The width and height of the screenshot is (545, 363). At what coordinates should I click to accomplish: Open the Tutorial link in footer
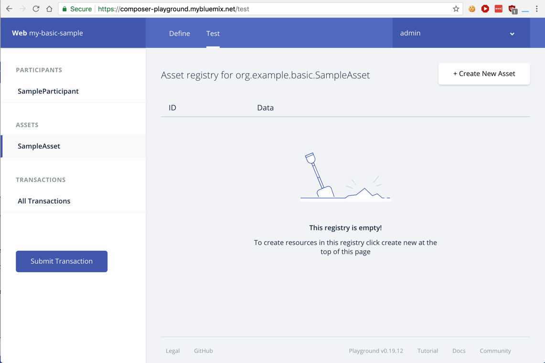[427, 351]
